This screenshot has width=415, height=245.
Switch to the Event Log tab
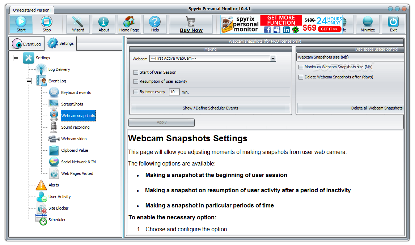pos(26,44)
